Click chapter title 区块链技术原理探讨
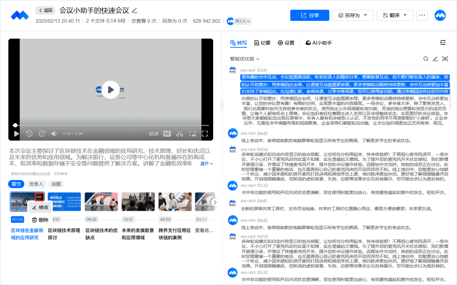This screenshot has width=457, height=285. 64,234
